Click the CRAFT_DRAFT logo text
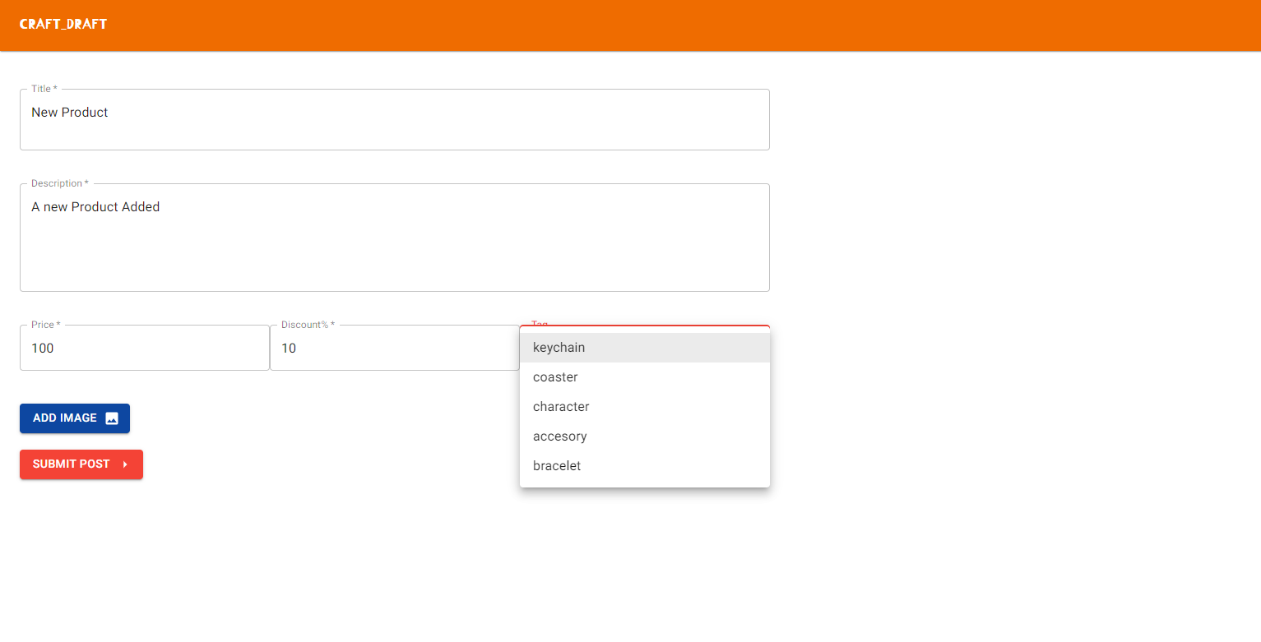This screenshot has height=642, width=1261. [x=63, y=24]
